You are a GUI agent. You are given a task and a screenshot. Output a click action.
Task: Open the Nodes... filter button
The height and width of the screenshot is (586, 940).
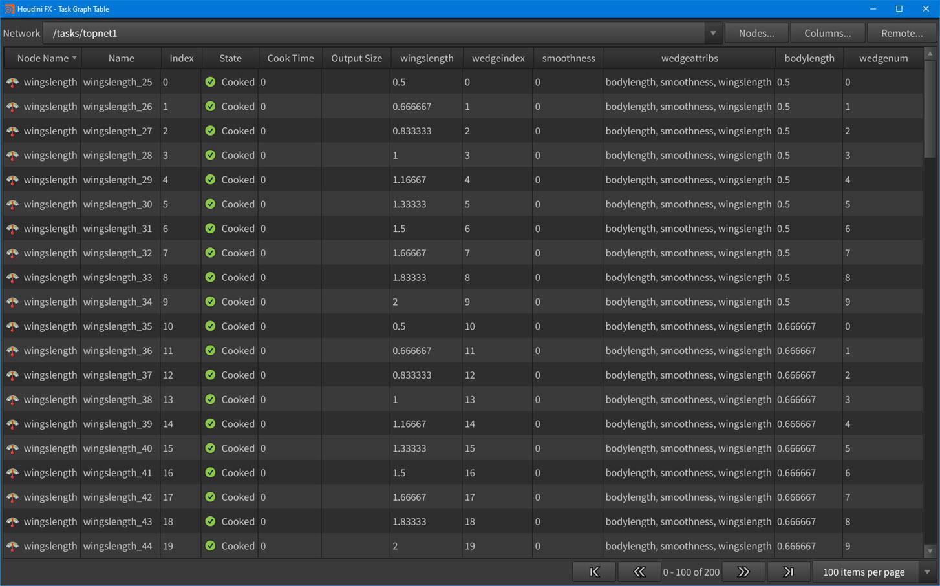tap(756, 33)
